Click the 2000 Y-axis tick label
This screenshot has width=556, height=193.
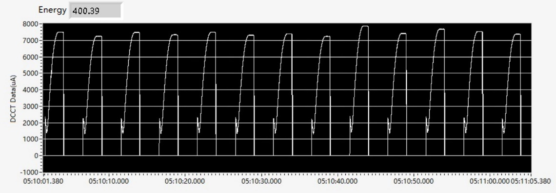31,123
